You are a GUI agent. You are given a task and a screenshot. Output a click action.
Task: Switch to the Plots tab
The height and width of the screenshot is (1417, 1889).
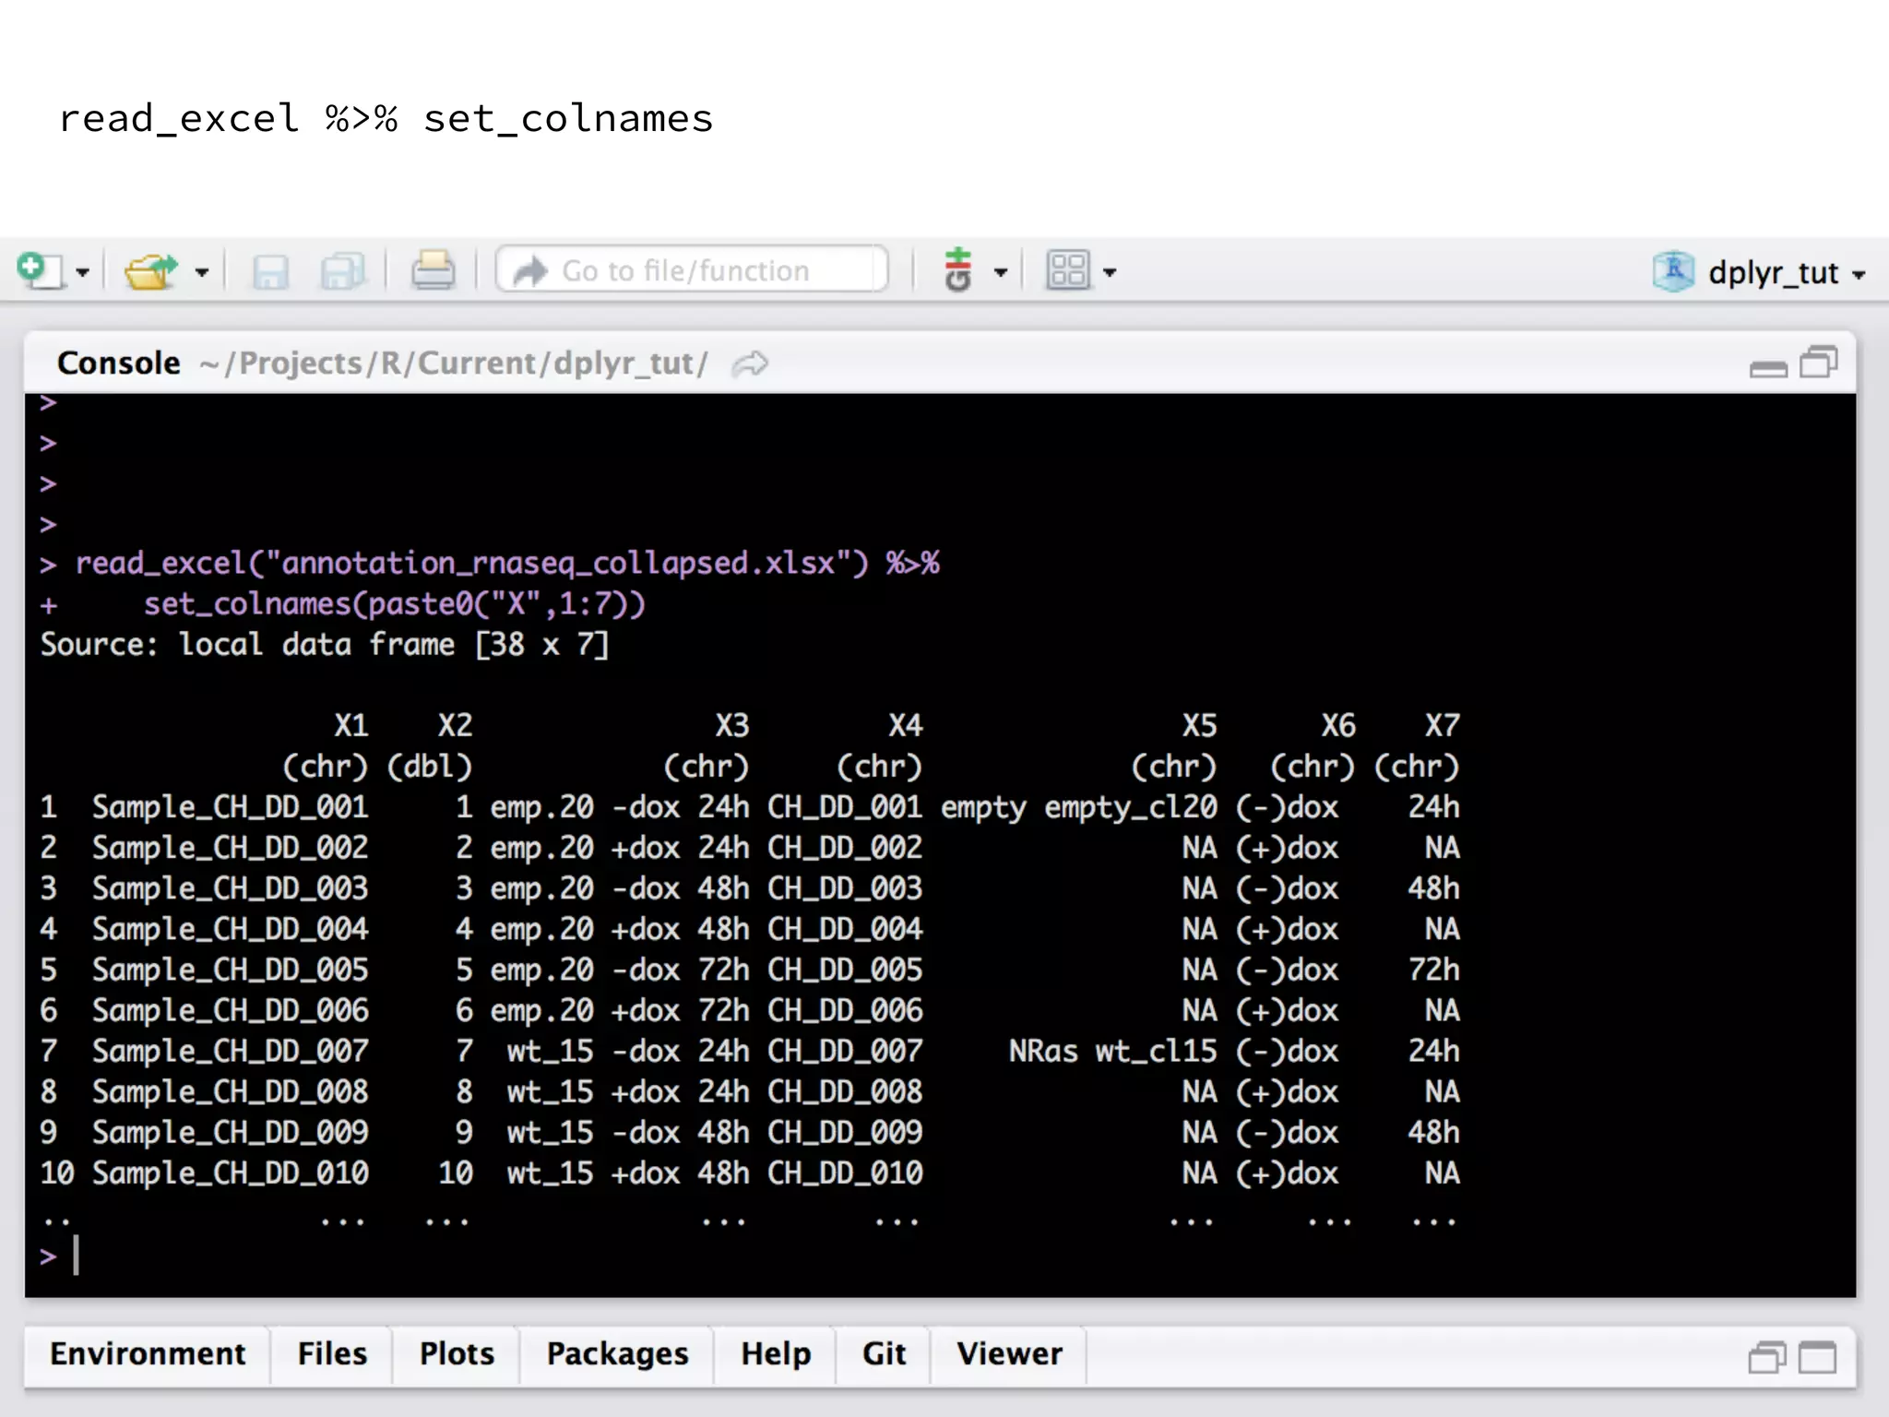click(457, 1353)
